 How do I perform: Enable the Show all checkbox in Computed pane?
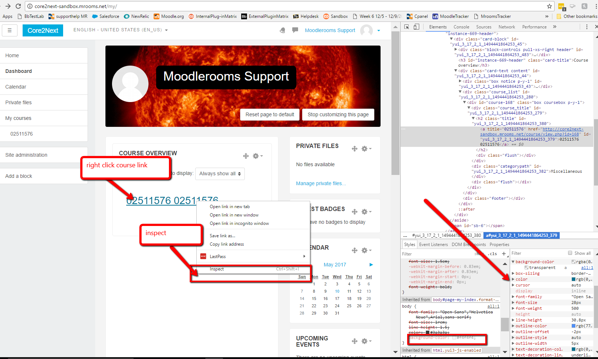570,253
